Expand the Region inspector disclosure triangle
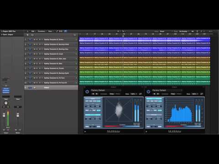This screenshot has width=219, height=164. [2, 31]
